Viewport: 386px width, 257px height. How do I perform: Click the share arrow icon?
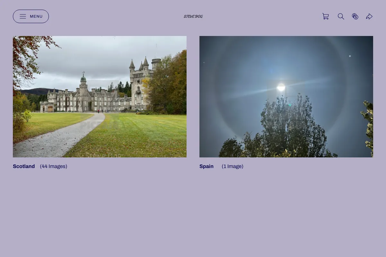(369, 16)
